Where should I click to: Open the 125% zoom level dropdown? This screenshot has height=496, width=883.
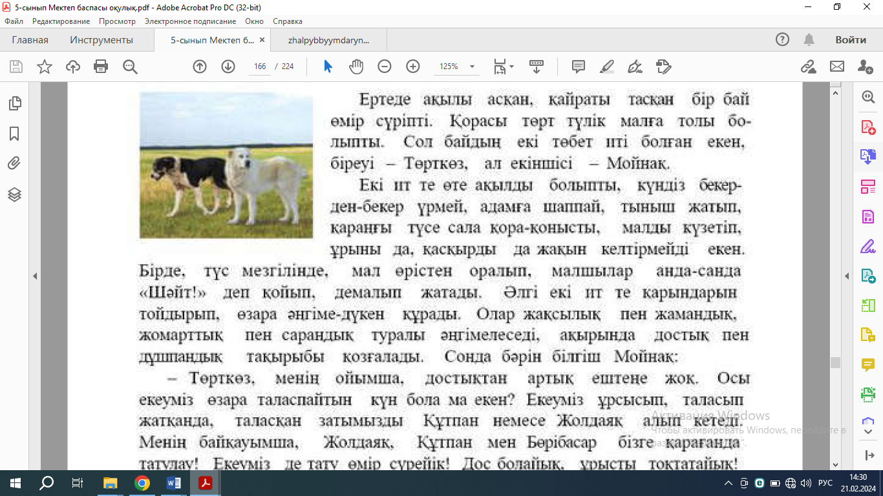coord(472,67)
